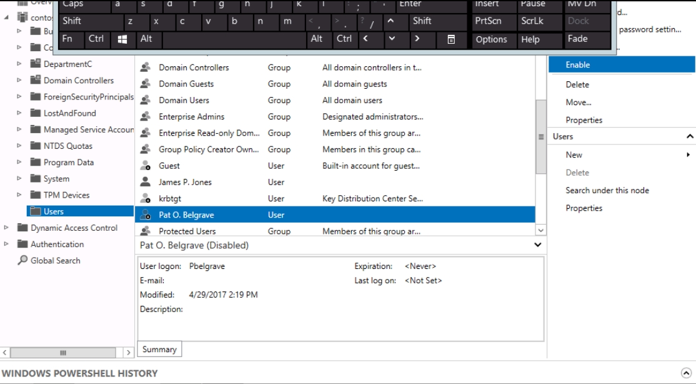Screen dimensions: 696x384
Task: Toggle the Fade keyboard option
Action: click(587, 39)
